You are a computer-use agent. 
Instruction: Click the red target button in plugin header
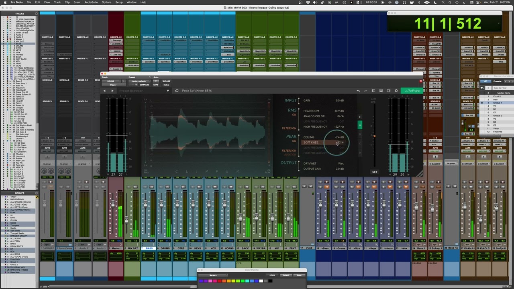(420, 81)
